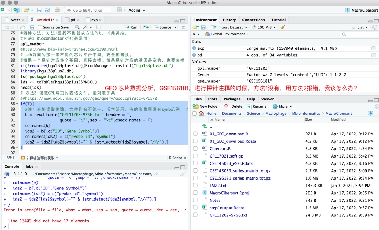Check the box for step1output.Rdata
The image size is (379, 230).
(195, 208)
